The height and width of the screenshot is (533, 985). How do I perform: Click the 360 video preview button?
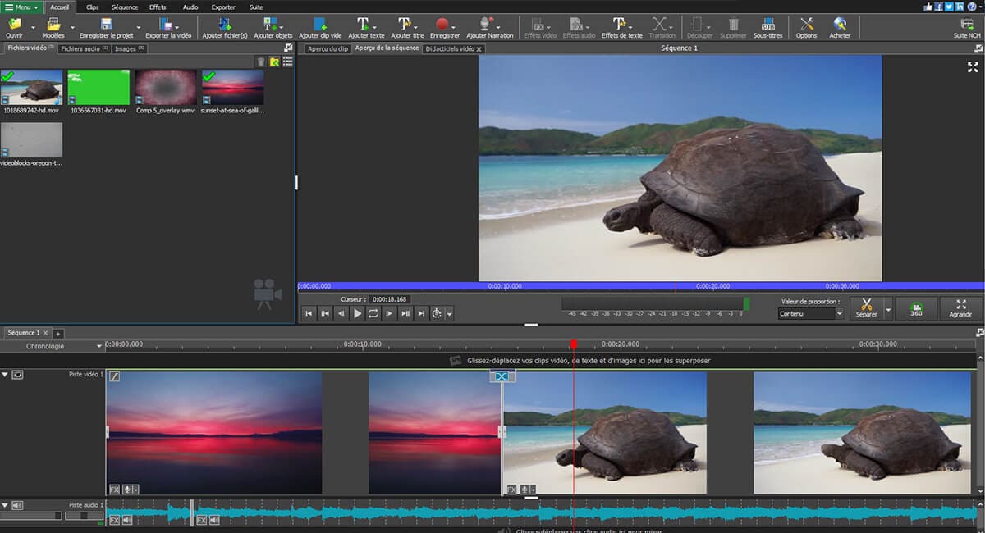coord(916,308)
